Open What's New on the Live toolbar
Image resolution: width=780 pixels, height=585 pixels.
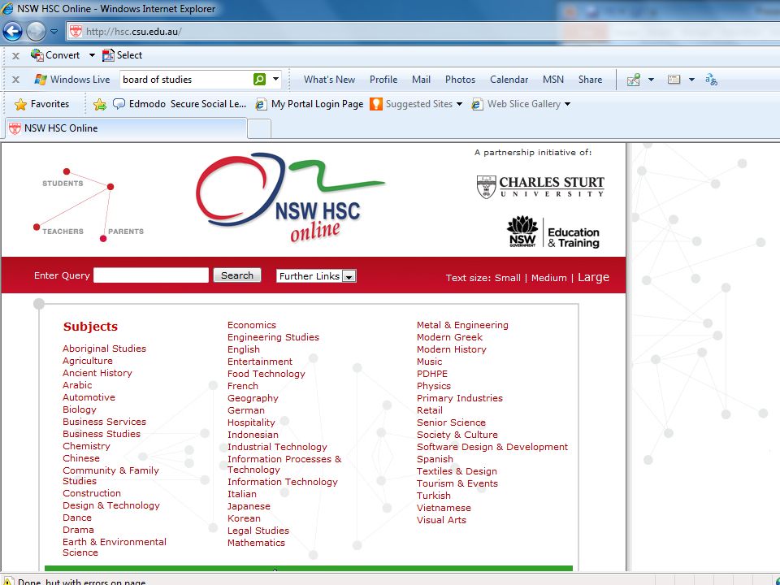point(329,80)
